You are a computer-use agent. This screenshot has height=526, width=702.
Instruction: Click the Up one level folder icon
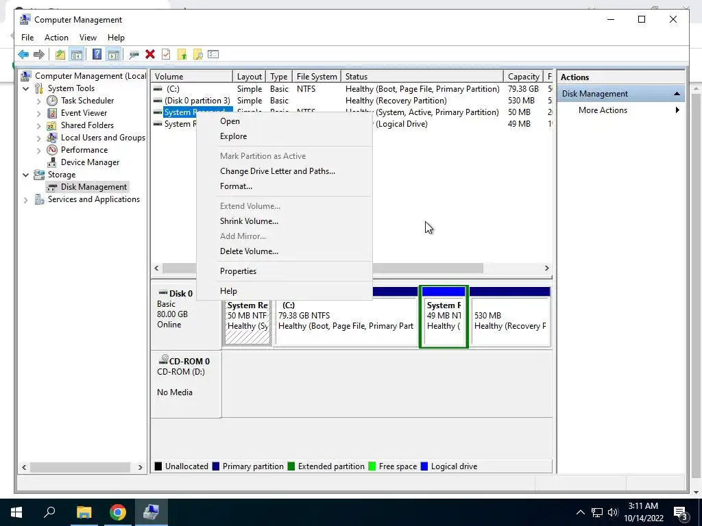tap(60, 55)
